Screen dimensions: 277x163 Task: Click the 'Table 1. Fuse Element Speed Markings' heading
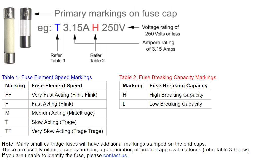pyautogui.click(x=47, y=77)
